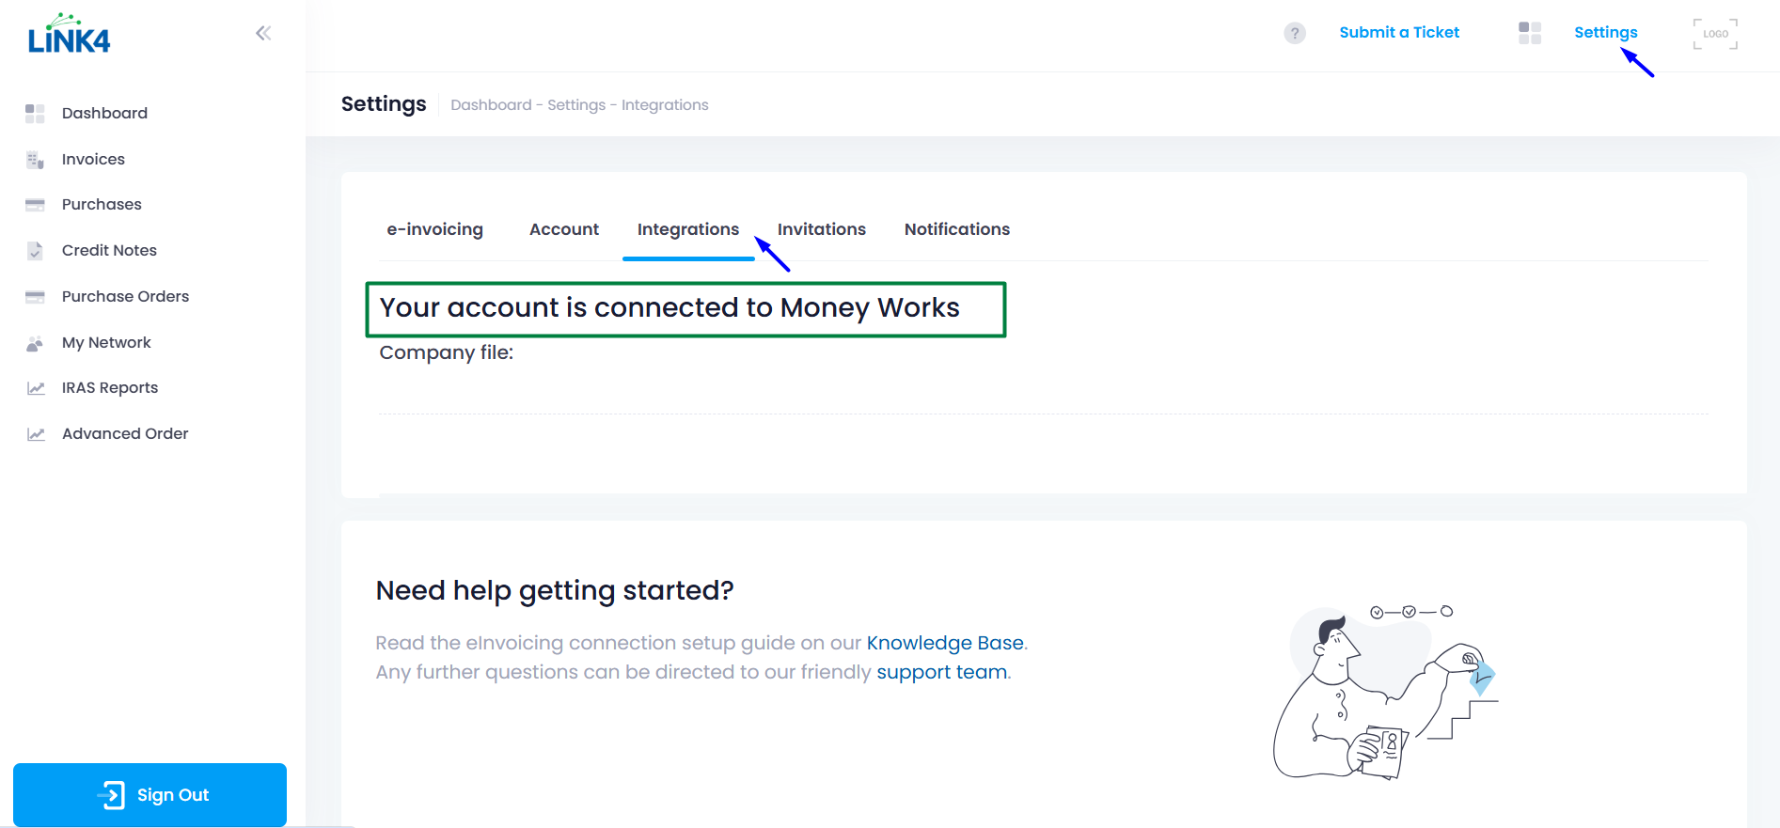Screen dimensions: 1780x828
Task: Select the Invitations tab
Action: [x=821, y=229]
